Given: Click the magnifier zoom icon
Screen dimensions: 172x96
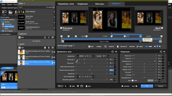Looking at the screenshot, I should pyautogui.click(x=66, y=86).
